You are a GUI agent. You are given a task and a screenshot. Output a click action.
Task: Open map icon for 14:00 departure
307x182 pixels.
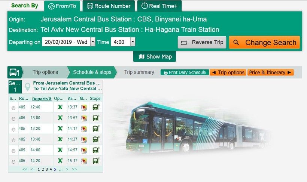83,150
